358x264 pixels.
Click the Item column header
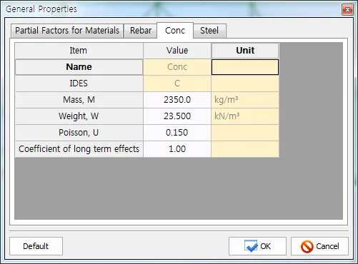(79, 51)
